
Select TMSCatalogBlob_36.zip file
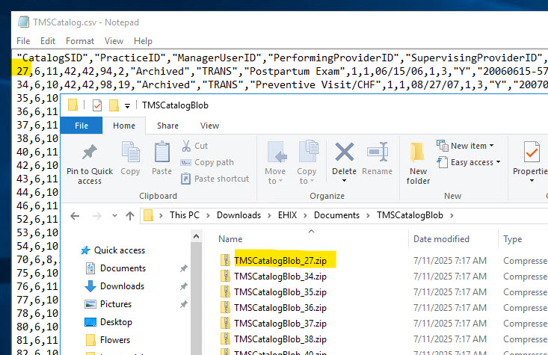tap(280, 308)
